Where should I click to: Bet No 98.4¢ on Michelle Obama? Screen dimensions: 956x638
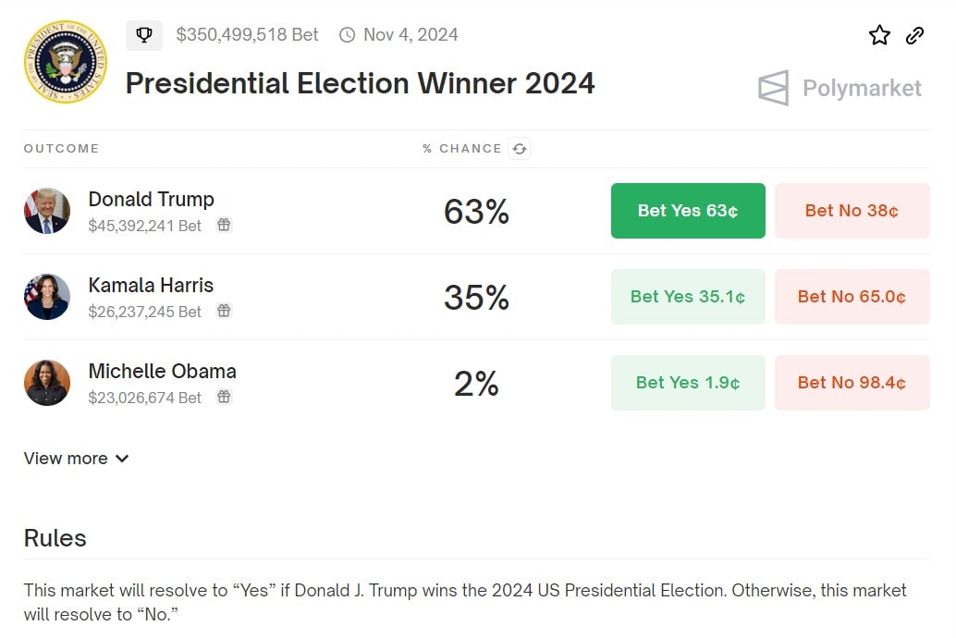(852, 383)
